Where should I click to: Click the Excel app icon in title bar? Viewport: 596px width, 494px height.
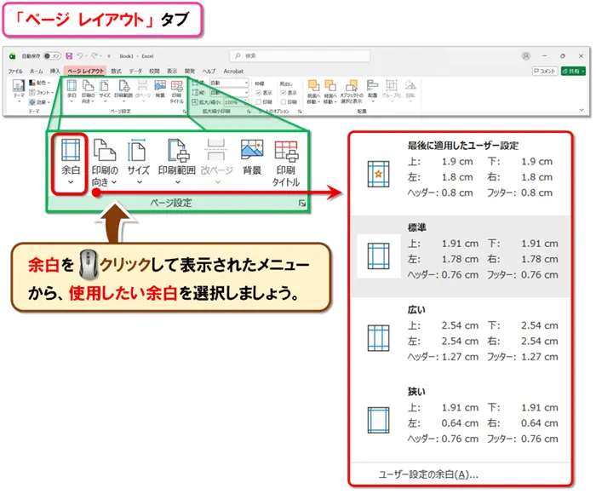click(x=12, y=56)
